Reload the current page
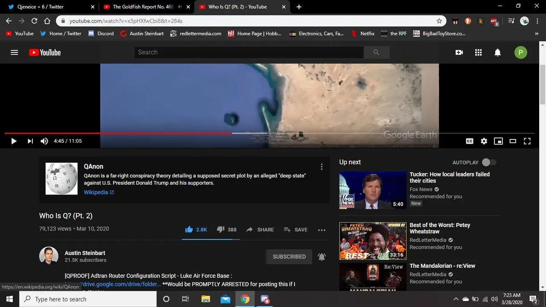Viewport: 546px width, 307px height. coord(35,21)
